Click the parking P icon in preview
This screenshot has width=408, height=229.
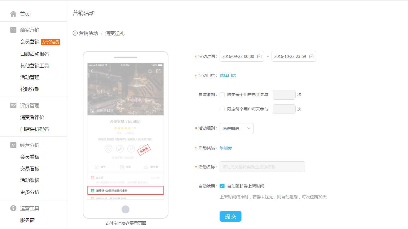(x=131, y=149)
